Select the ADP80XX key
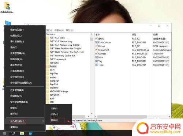Screen dimensions: 183x136 pyautogui.click(x=55, y=95)
